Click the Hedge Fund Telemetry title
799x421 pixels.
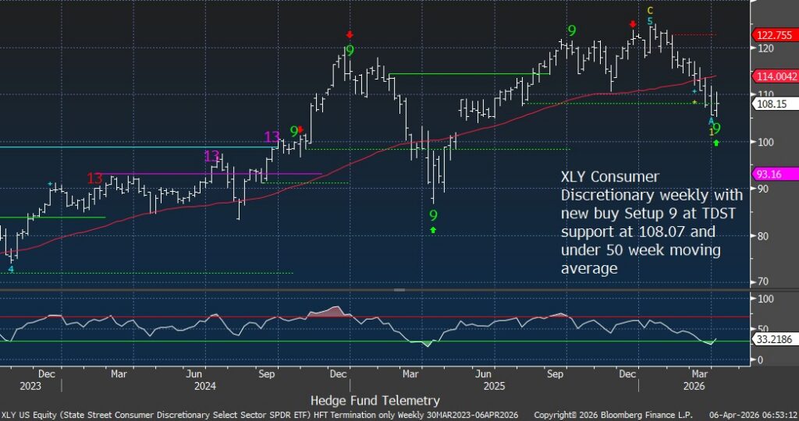pos(375,400)
